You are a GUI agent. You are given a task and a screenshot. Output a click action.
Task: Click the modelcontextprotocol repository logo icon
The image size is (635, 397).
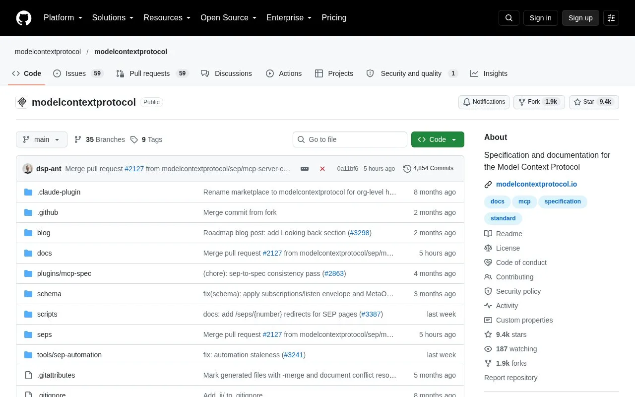[22, 102]
